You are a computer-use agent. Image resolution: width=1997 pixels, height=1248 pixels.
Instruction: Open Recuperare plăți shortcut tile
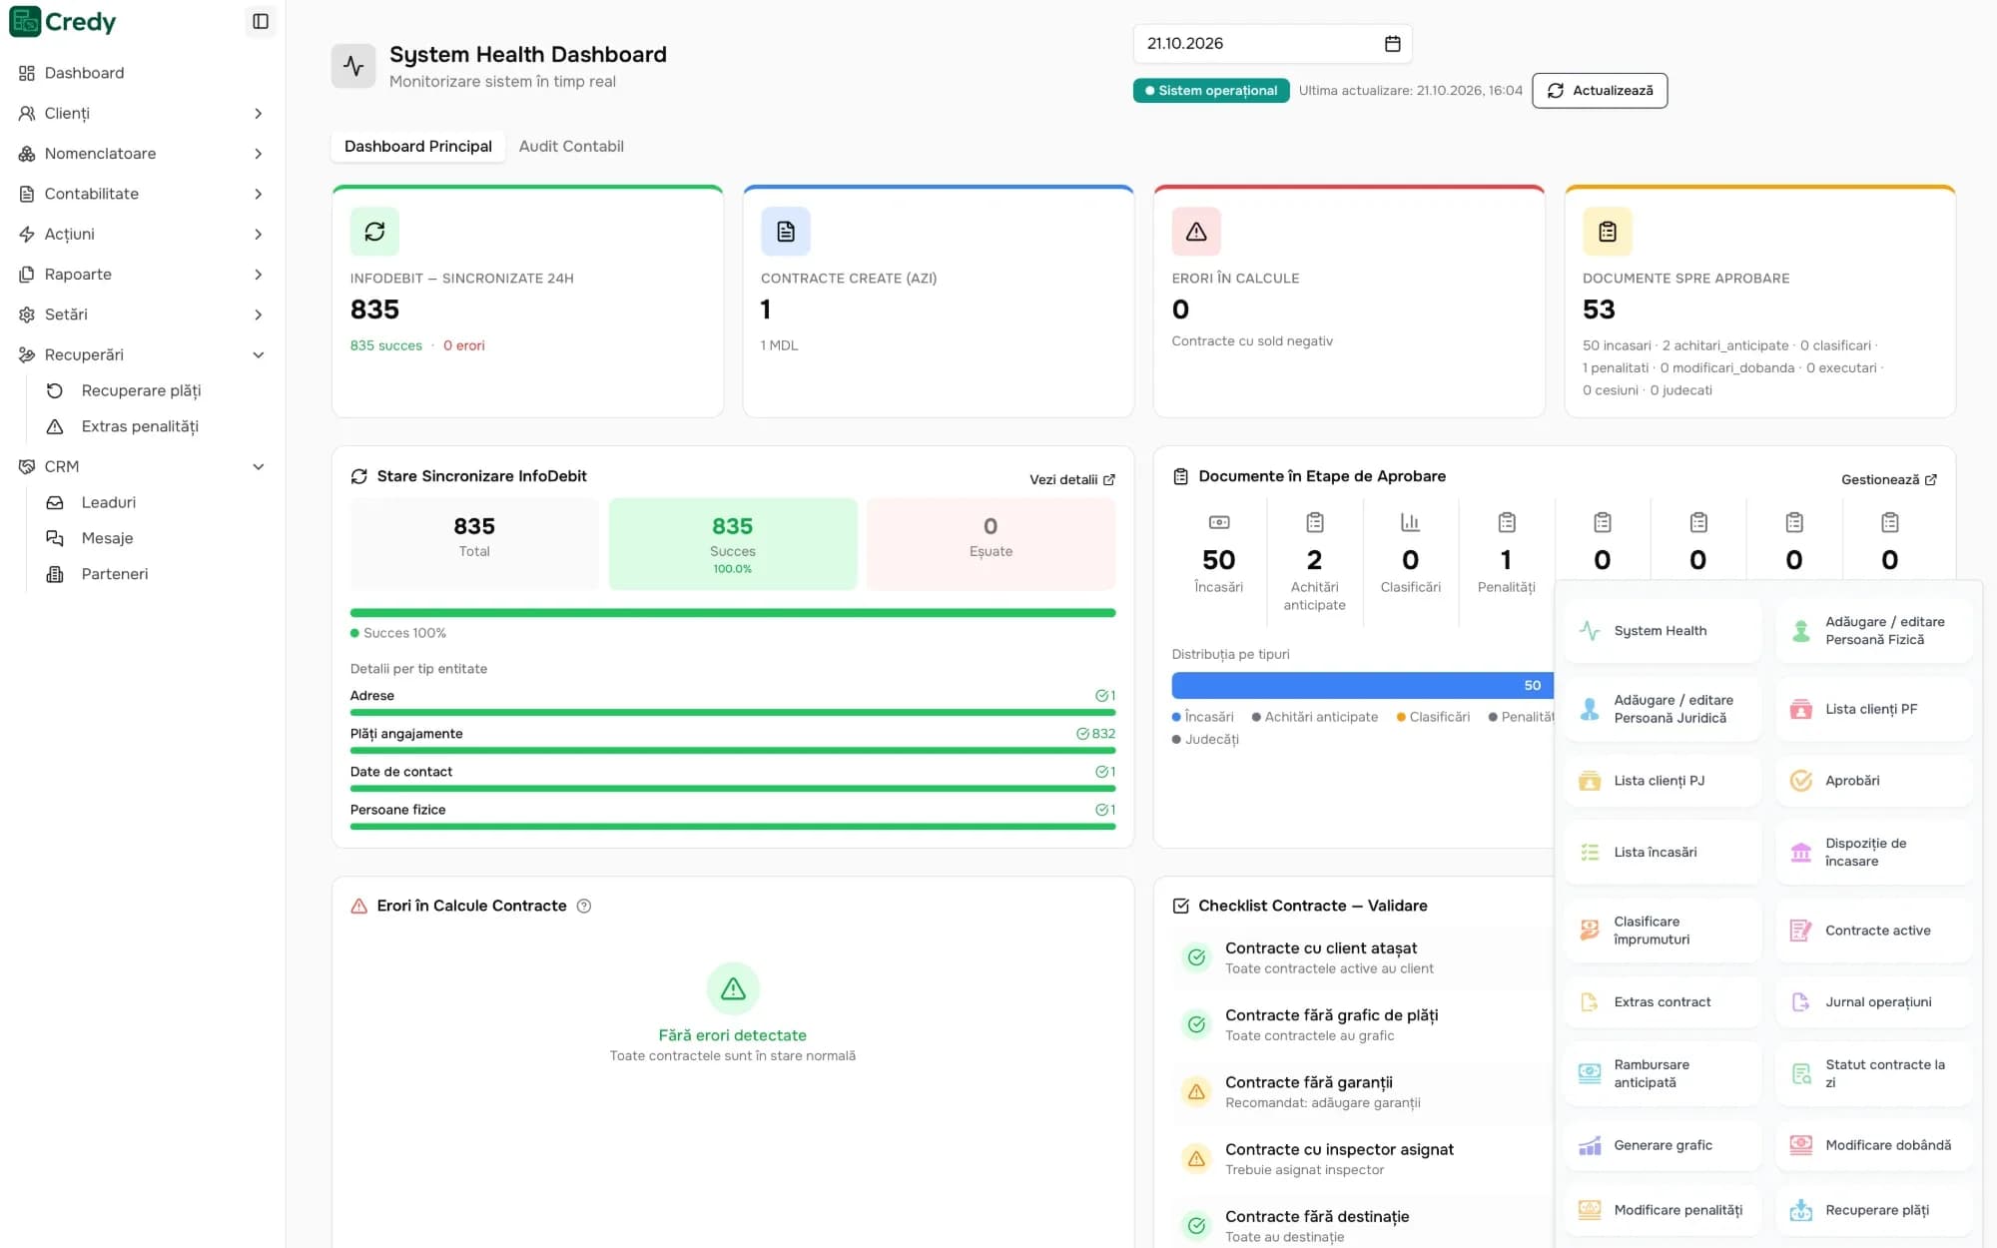[x=1873, y=1210]
